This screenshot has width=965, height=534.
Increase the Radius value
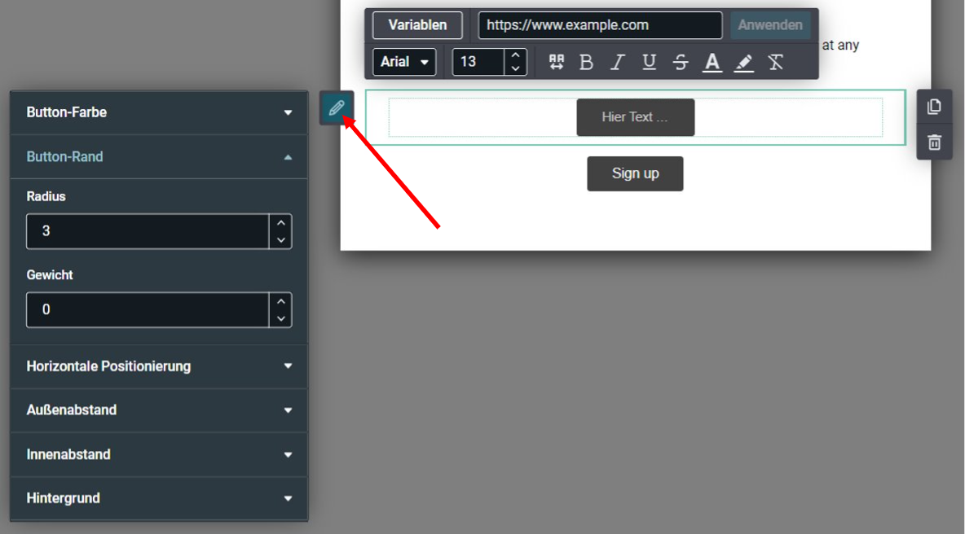280,223
